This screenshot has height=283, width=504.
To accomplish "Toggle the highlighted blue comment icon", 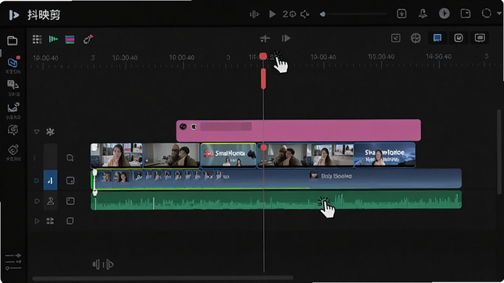I will [x=437, y=38].
